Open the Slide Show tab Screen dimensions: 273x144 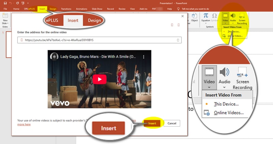pyautogui.click(x=97, y=9)
